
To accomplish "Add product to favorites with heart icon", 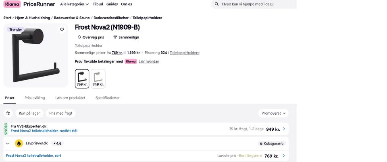I will coord(62,29).
